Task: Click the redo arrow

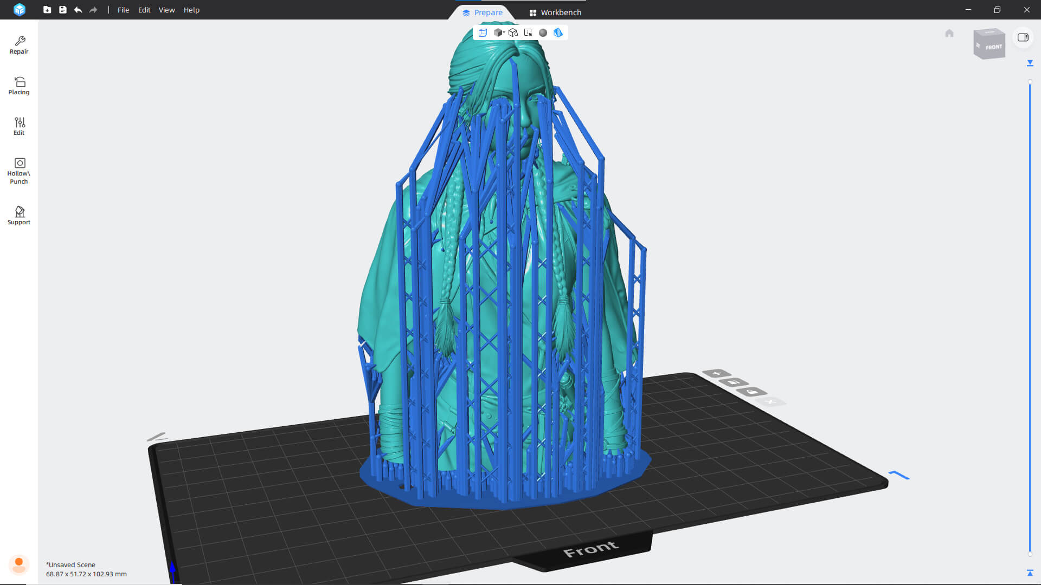Action: point(93,10)
